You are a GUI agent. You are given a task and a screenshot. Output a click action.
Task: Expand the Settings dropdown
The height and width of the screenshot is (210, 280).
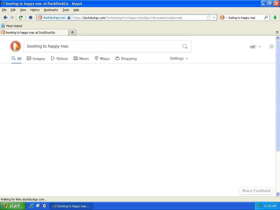point(179,59)
